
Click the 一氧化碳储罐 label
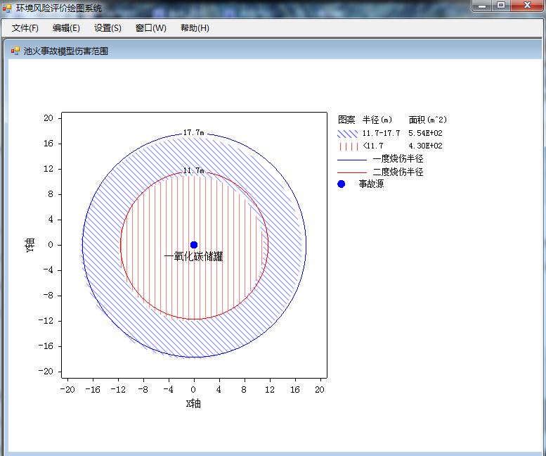pyautogui.click(x=194, y=257)
